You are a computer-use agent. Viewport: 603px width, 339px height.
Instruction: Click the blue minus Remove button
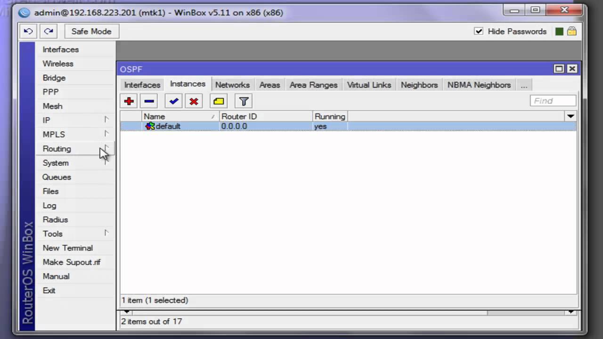[149, 101]
